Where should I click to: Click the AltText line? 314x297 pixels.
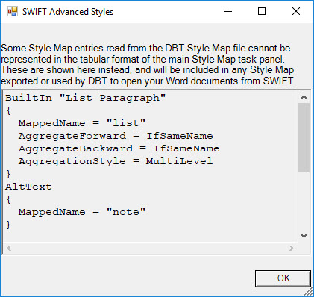click(28, 187)
